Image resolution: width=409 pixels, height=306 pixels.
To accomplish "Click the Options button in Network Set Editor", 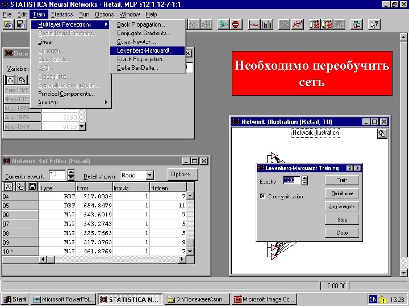I will pos(182,175).
